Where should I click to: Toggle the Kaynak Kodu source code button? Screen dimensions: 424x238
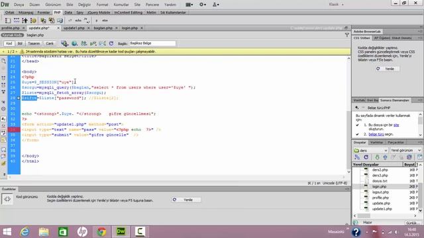[13, 35]
